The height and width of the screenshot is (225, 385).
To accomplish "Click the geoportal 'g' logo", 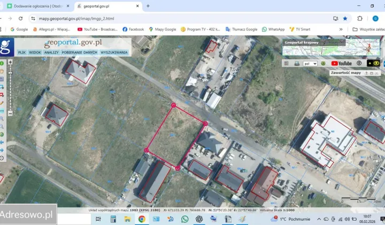I will [6, 47].
